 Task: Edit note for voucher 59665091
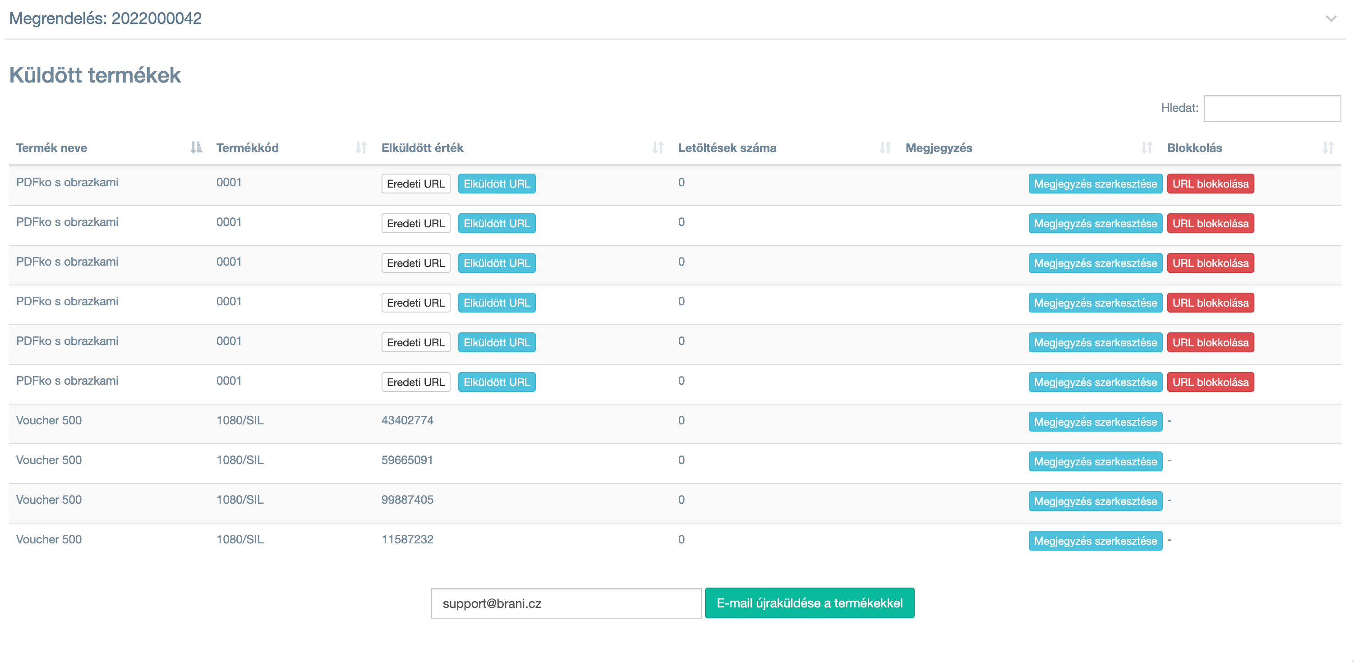[1096, 461]
